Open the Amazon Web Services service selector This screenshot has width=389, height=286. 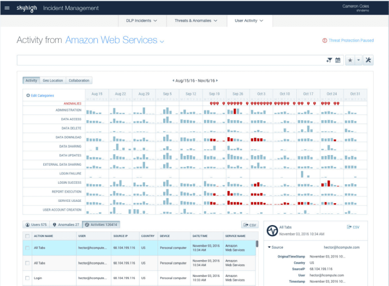coord(115,40)
